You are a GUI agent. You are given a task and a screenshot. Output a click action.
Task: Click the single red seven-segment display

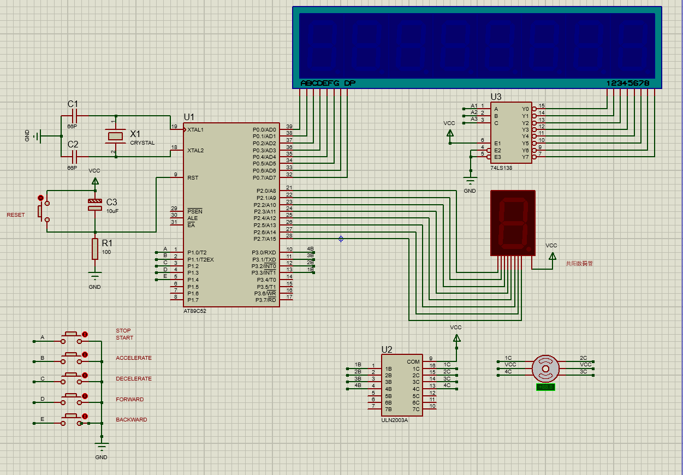pos(513,223)
